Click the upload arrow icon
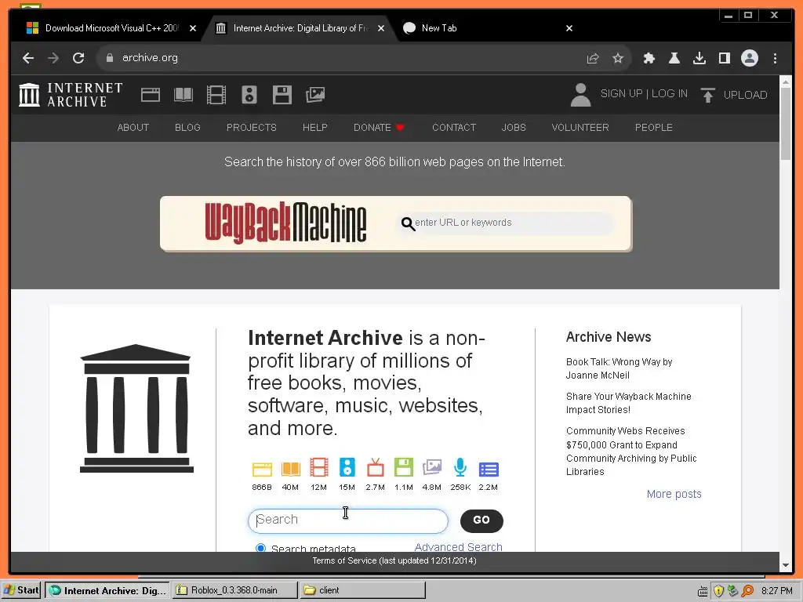This screenshot has height=602, width=803. (x=708, y=95)
